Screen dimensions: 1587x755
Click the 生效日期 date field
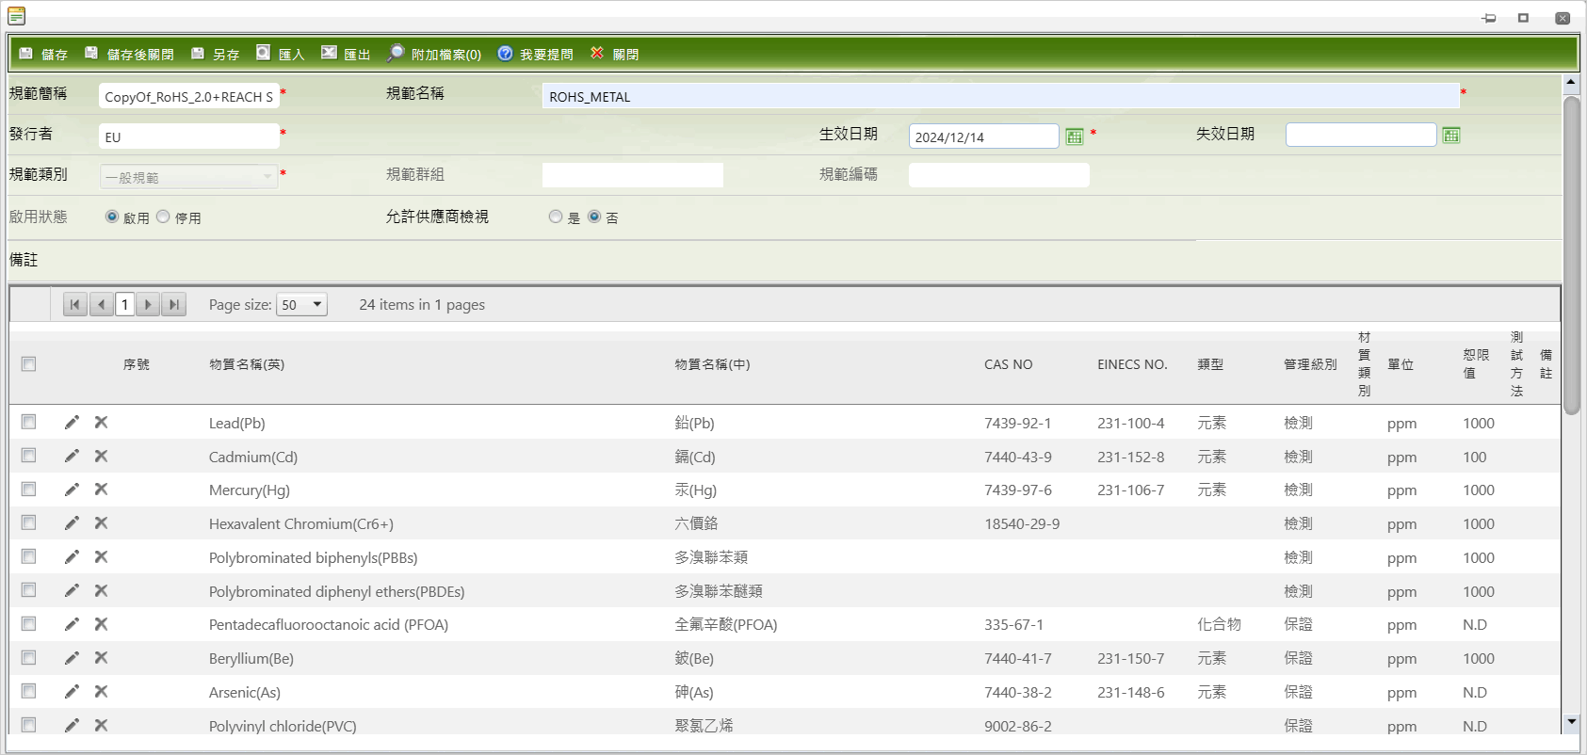(x=984, y=137)
